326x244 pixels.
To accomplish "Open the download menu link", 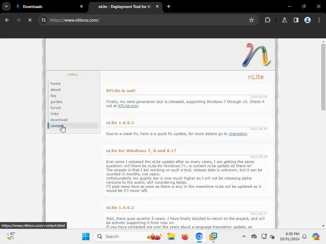I will (x=59, y=120).
